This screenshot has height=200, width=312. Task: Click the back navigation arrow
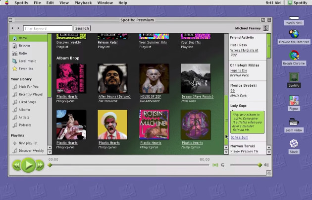pyautogui.click(x=13, y=28)
